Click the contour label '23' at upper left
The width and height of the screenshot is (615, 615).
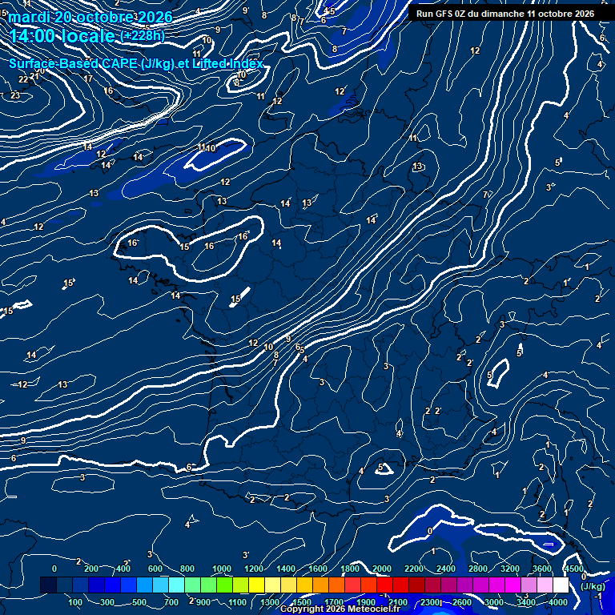pos(15,95)
